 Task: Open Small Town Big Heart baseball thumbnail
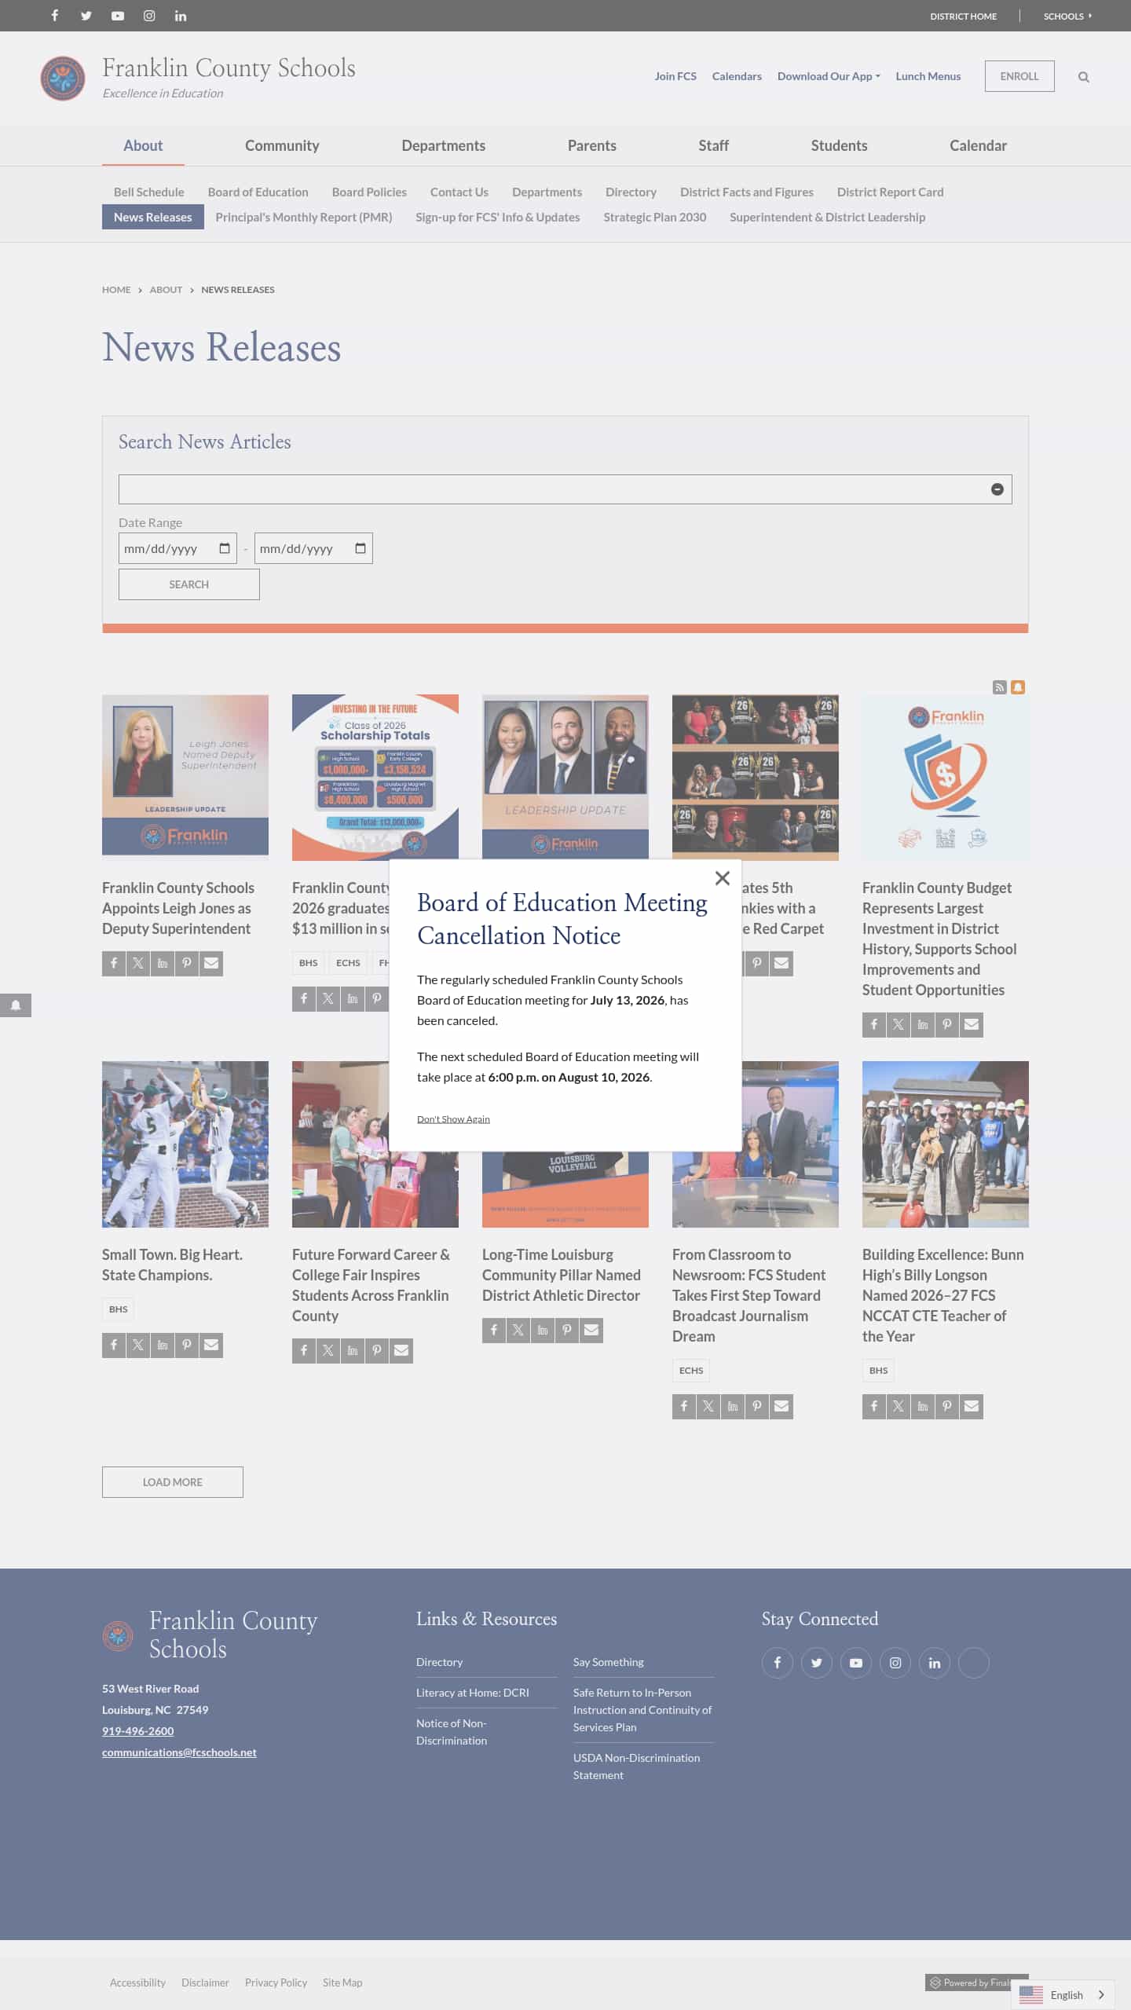pos(185,1144)
